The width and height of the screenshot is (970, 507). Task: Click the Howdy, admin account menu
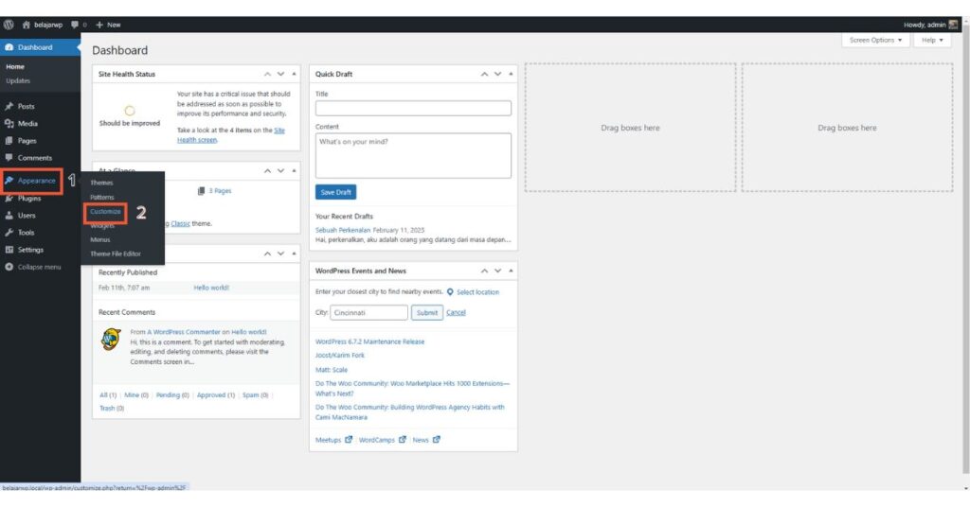click(x=930, y=25)
